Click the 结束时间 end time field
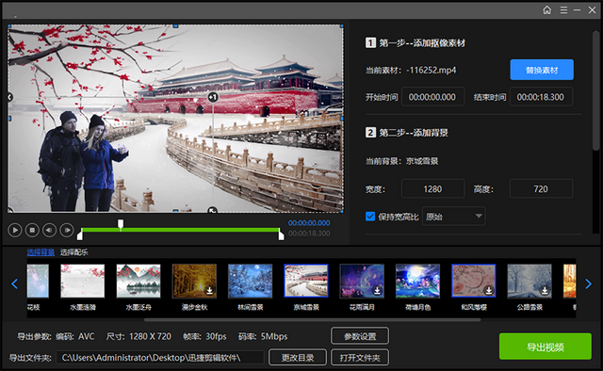603x371 pixels. (x=541, y=97)
